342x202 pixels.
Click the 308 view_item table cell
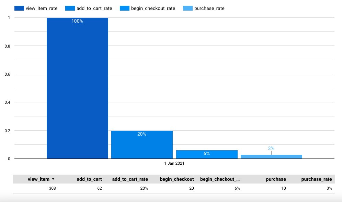point(52,188)
